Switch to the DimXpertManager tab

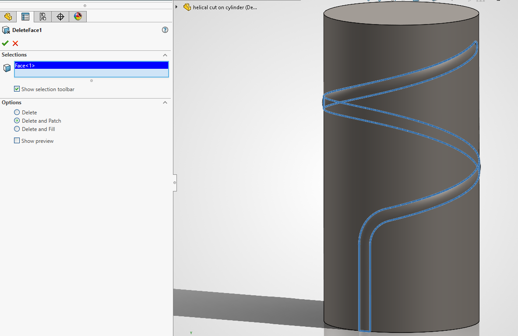(x=60, y=17)
